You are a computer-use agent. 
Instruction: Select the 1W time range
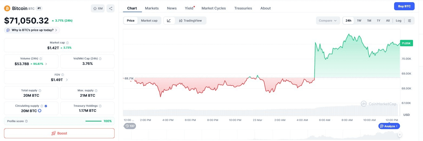(x=359, y=21)
